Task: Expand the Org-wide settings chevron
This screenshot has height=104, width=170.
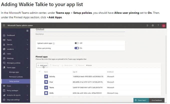Action: point(27,100)
